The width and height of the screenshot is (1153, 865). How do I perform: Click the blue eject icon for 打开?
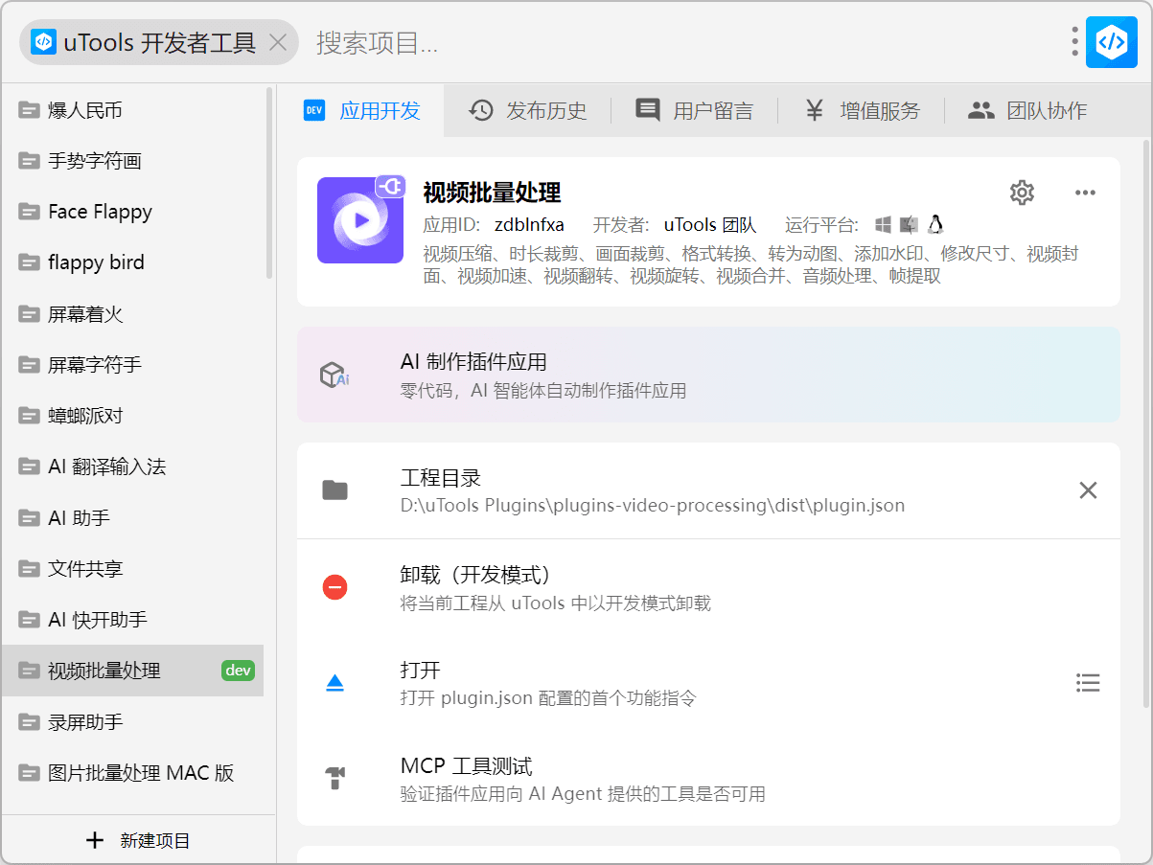click(x=334, y=683)
